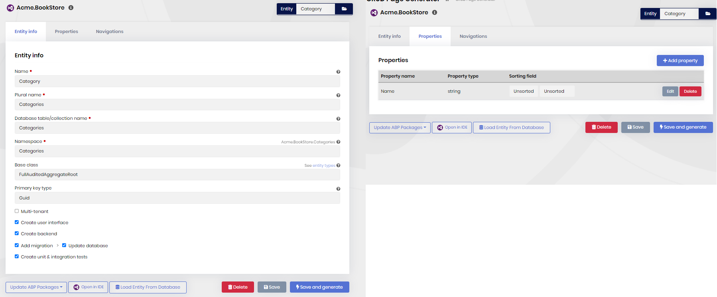Viewport: 717px width, 297px height.
Task: Click red Delete entity button in right panel footer
Action: 601,127
